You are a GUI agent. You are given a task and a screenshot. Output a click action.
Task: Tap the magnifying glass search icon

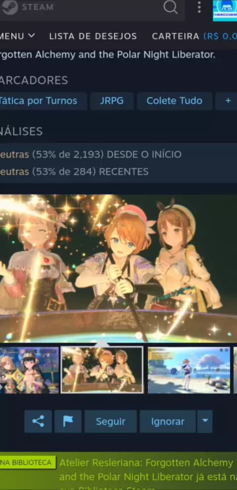tap(170, 7)
